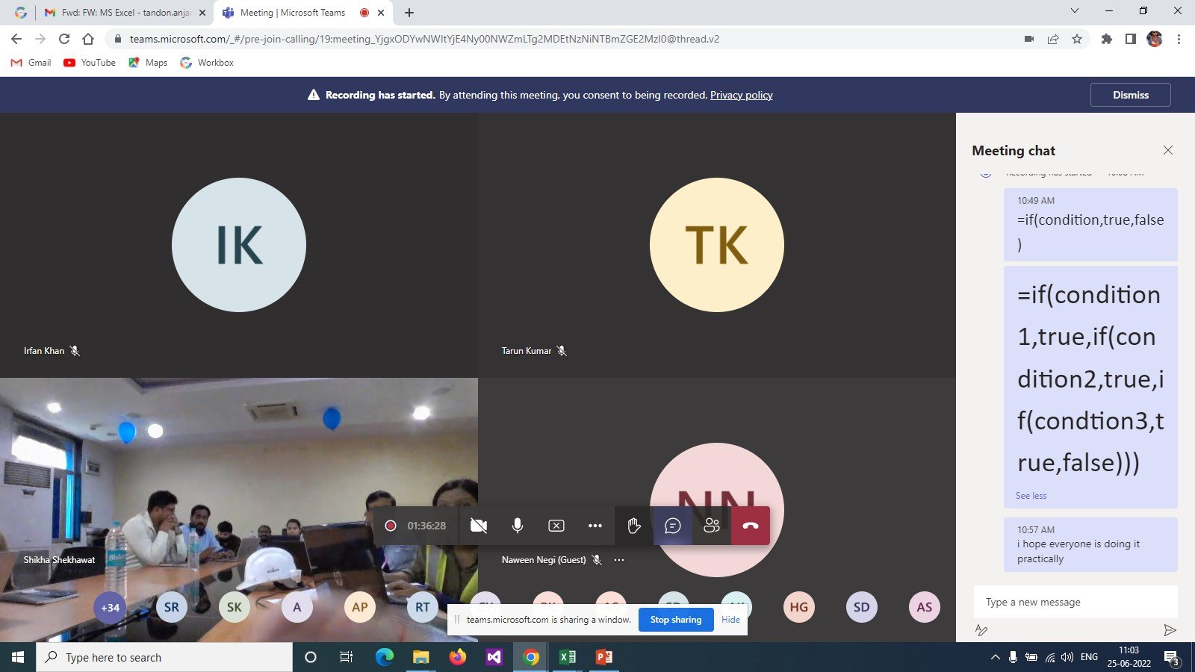This screenshot has height=672, width=1195.
Task: Click the Stop sharing button
Action: pyautogui.click(x=675, y=620)
